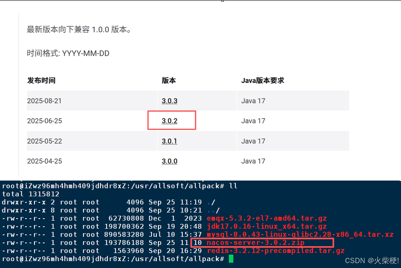Click Java 17 in the 3.0.3 row
401x268 pixels.
(x=253, y=101)
